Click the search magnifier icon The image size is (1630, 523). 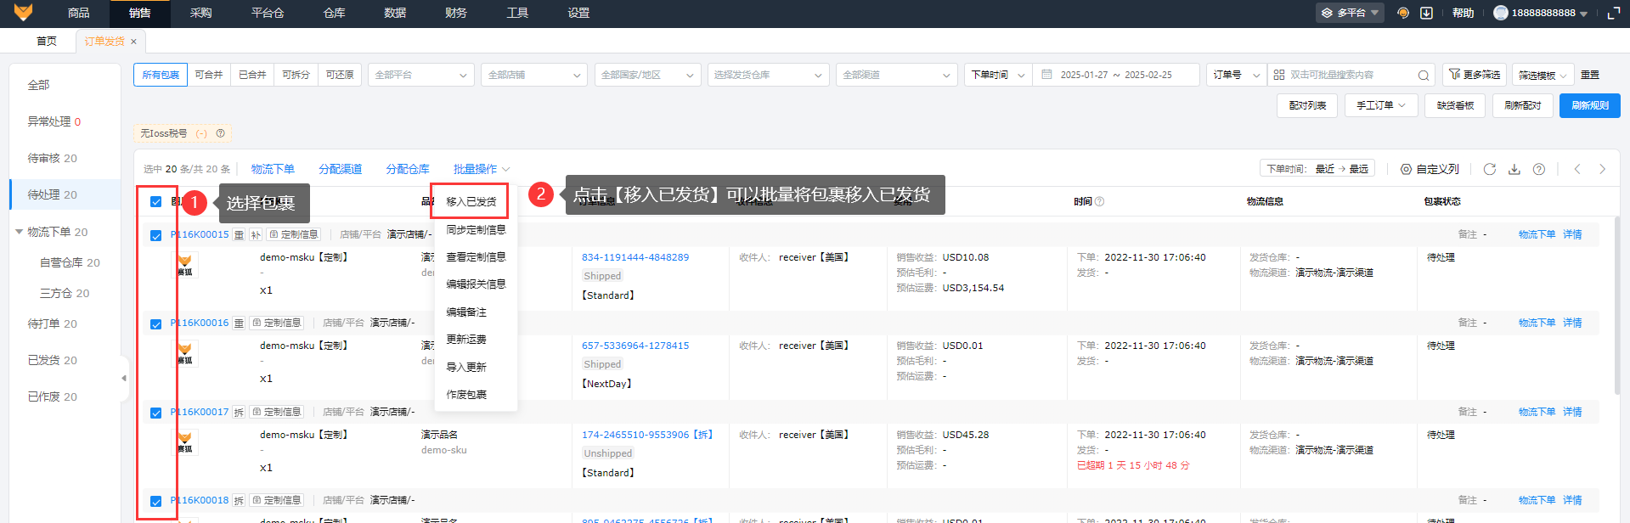[1424, 75]
